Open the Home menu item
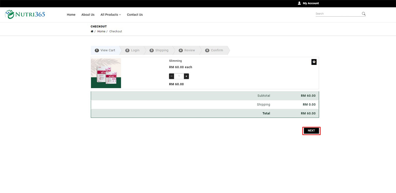 tap(71, 15)
